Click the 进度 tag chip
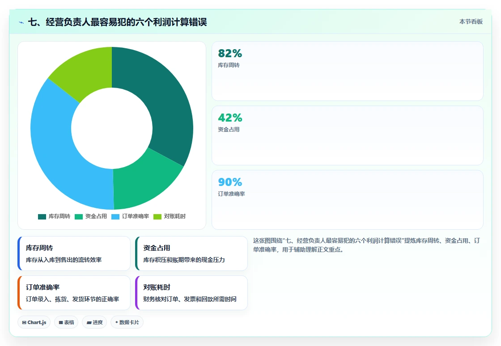 [x=94, y=322]
